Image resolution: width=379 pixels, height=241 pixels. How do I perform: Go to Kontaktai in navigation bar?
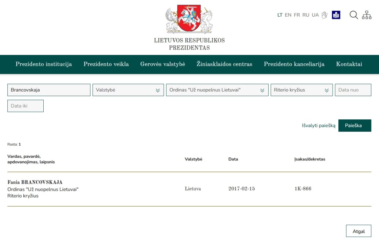[x=349, y=64]
